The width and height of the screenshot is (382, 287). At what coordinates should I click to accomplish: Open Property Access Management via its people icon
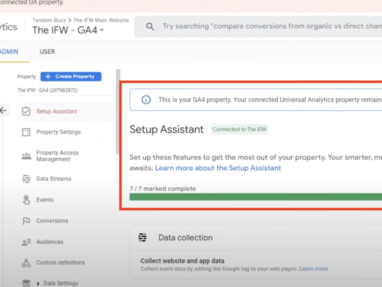[26, 156]
